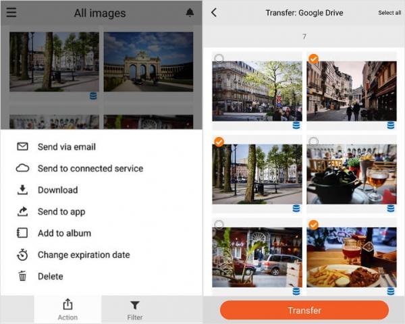405x324 pixels.
Task: Click storage icon under mussels pot photo
Action: tap(391, 209)
